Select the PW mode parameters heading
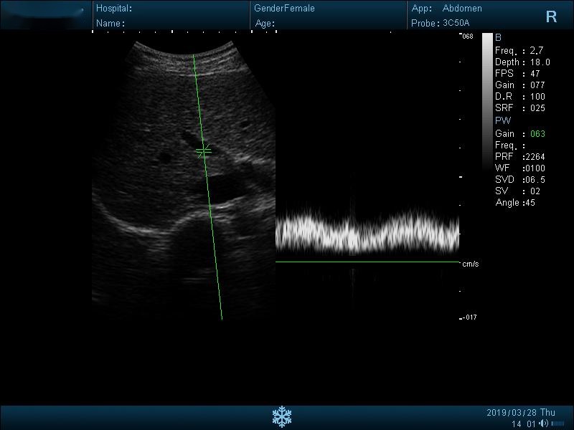The height and width of the screenshot is (430, 574). coord(503,120)
